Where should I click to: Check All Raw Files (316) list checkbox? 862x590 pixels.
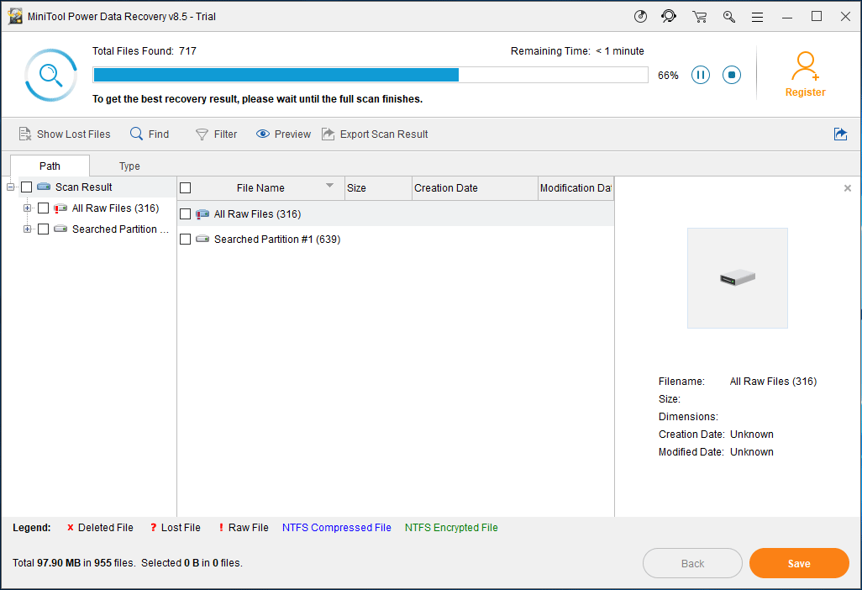pyautogui.click(x=186, y=213)
